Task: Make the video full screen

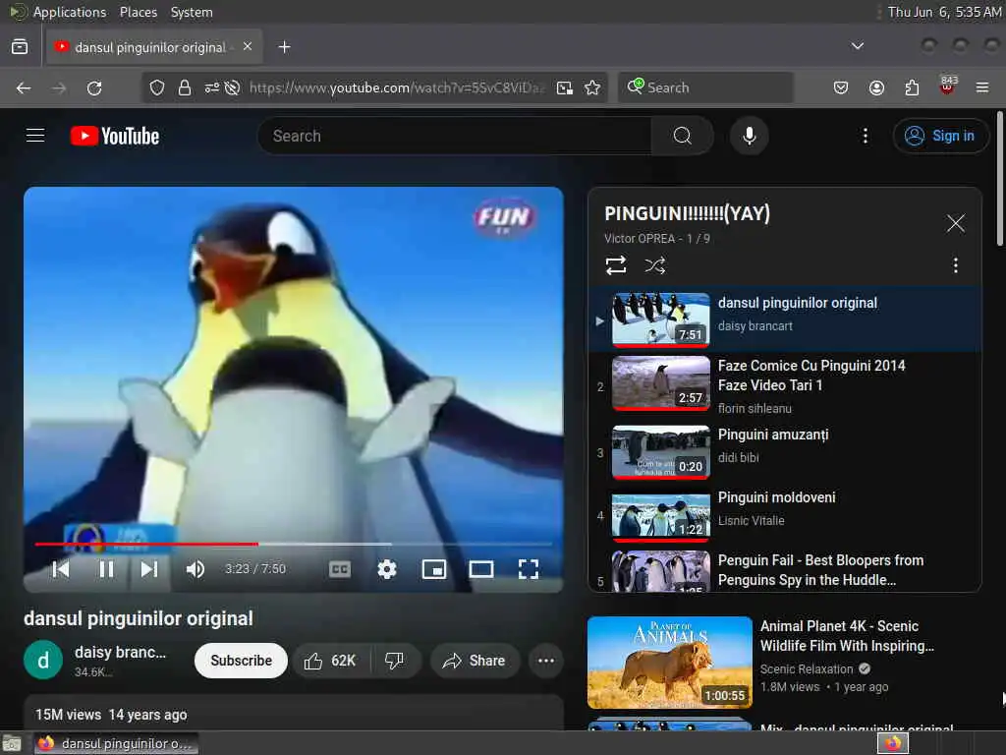Action: coord(528,569)
